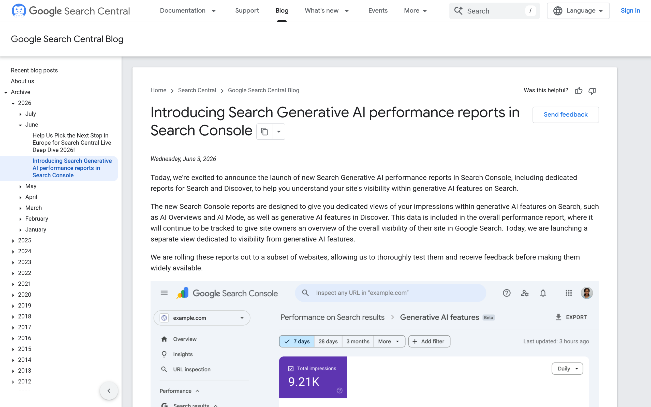Expand the 2017 archive year

click(x=13, y=328)
